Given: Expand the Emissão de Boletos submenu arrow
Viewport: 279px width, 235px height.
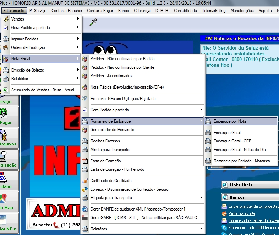Looking at the screenshot, I should pyautogui.click(x=78, y=70).
